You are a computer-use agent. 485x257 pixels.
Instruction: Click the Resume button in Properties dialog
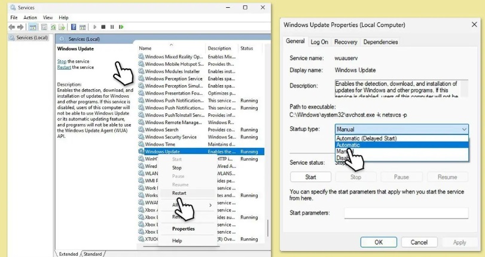pyautogui.click(x=447, y=177)
